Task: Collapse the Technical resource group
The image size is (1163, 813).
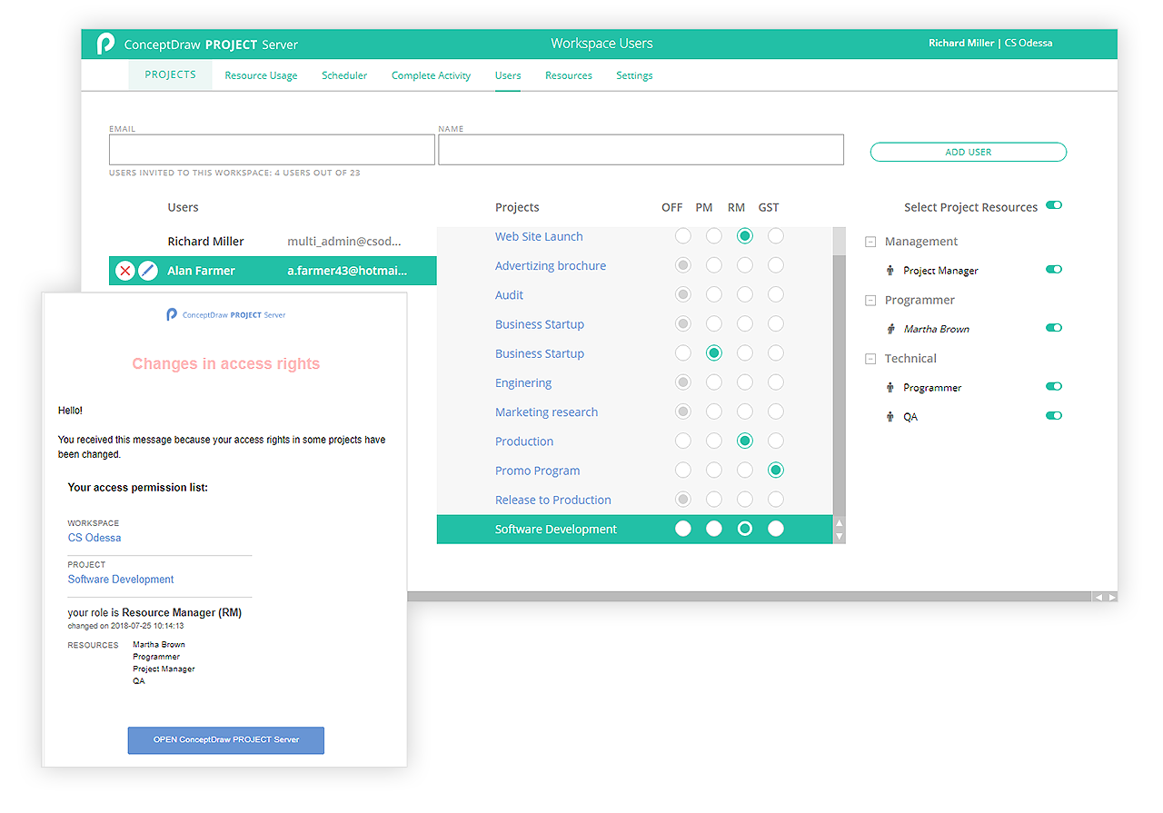Action: tap(870, 359)
